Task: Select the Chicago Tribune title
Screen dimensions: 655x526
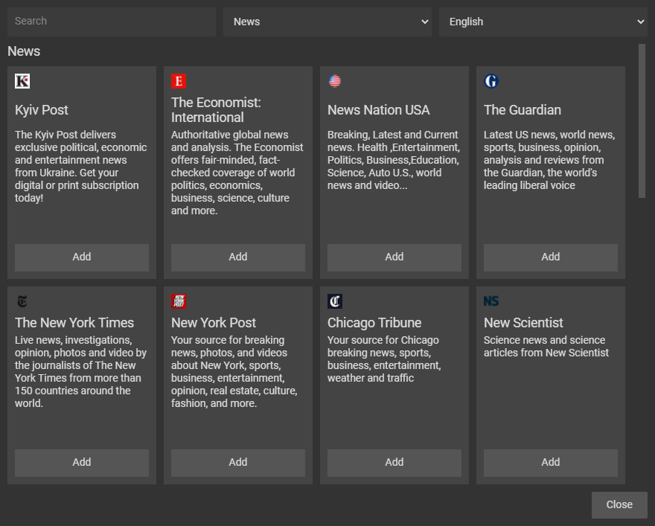Action: (374, 323)
